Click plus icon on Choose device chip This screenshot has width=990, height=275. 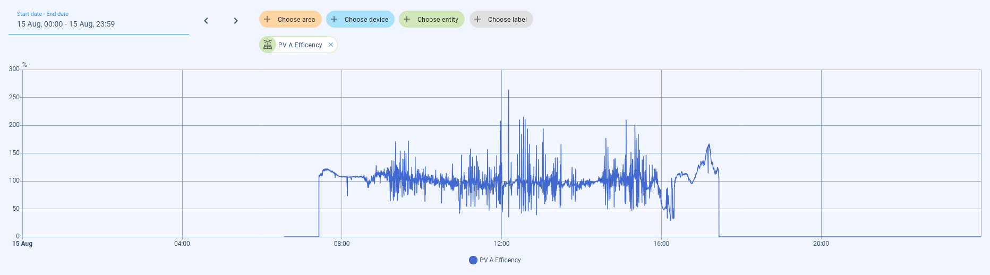click(334, 19)
